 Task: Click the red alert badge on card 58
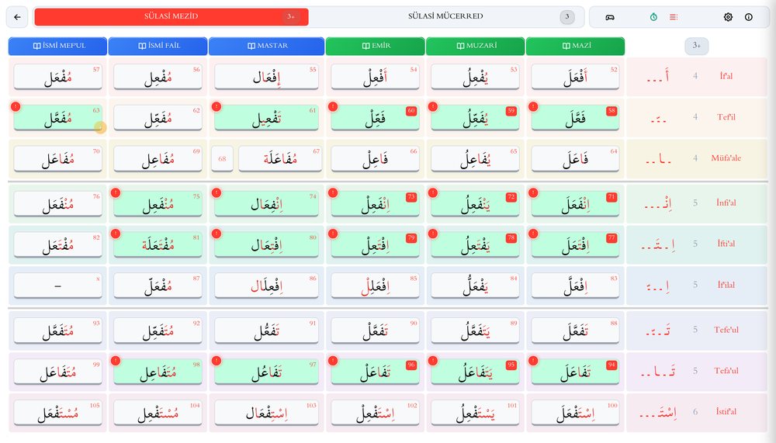pyautogui.click(x=533, y=106)
